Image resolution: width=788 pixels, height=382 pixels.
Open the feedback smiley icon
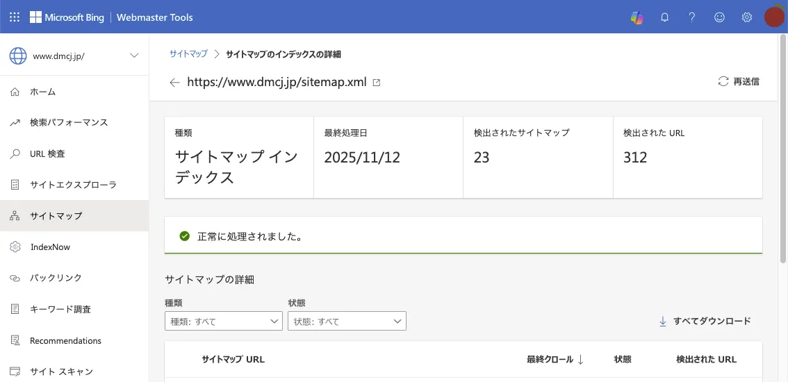(720, 17)
